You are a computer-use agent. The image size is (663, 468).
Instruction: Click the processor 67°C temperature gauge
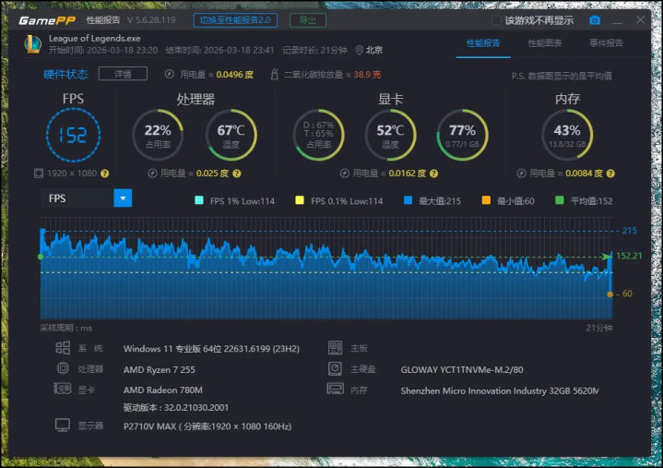point(231,135)
